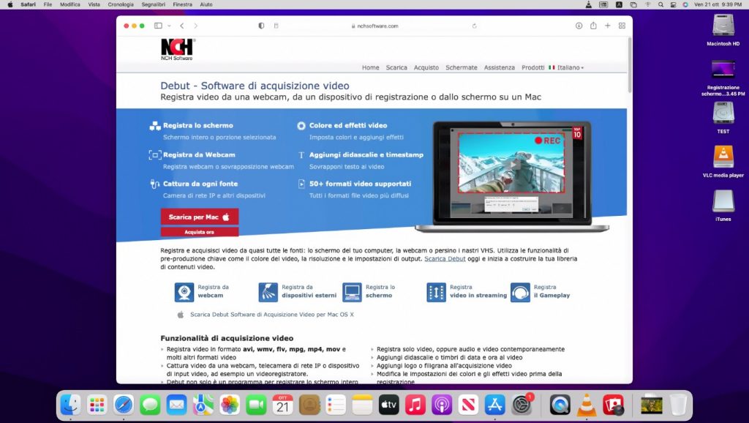The width and height of the screenshot is (749, 423).
Task: Show Safari downloads list
Action: (579, 26)
